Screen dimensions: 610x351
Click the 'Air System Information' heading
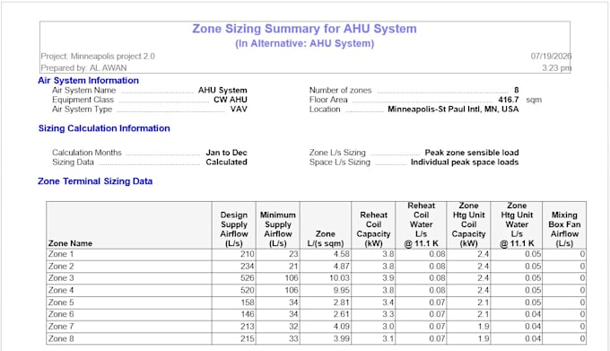pyautogui.click(x=88, y=81)
